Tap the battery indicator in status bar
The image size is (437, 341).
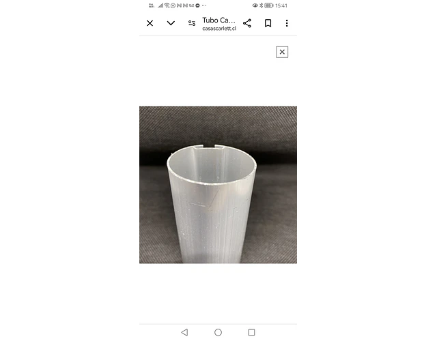(x=268, y=5)
